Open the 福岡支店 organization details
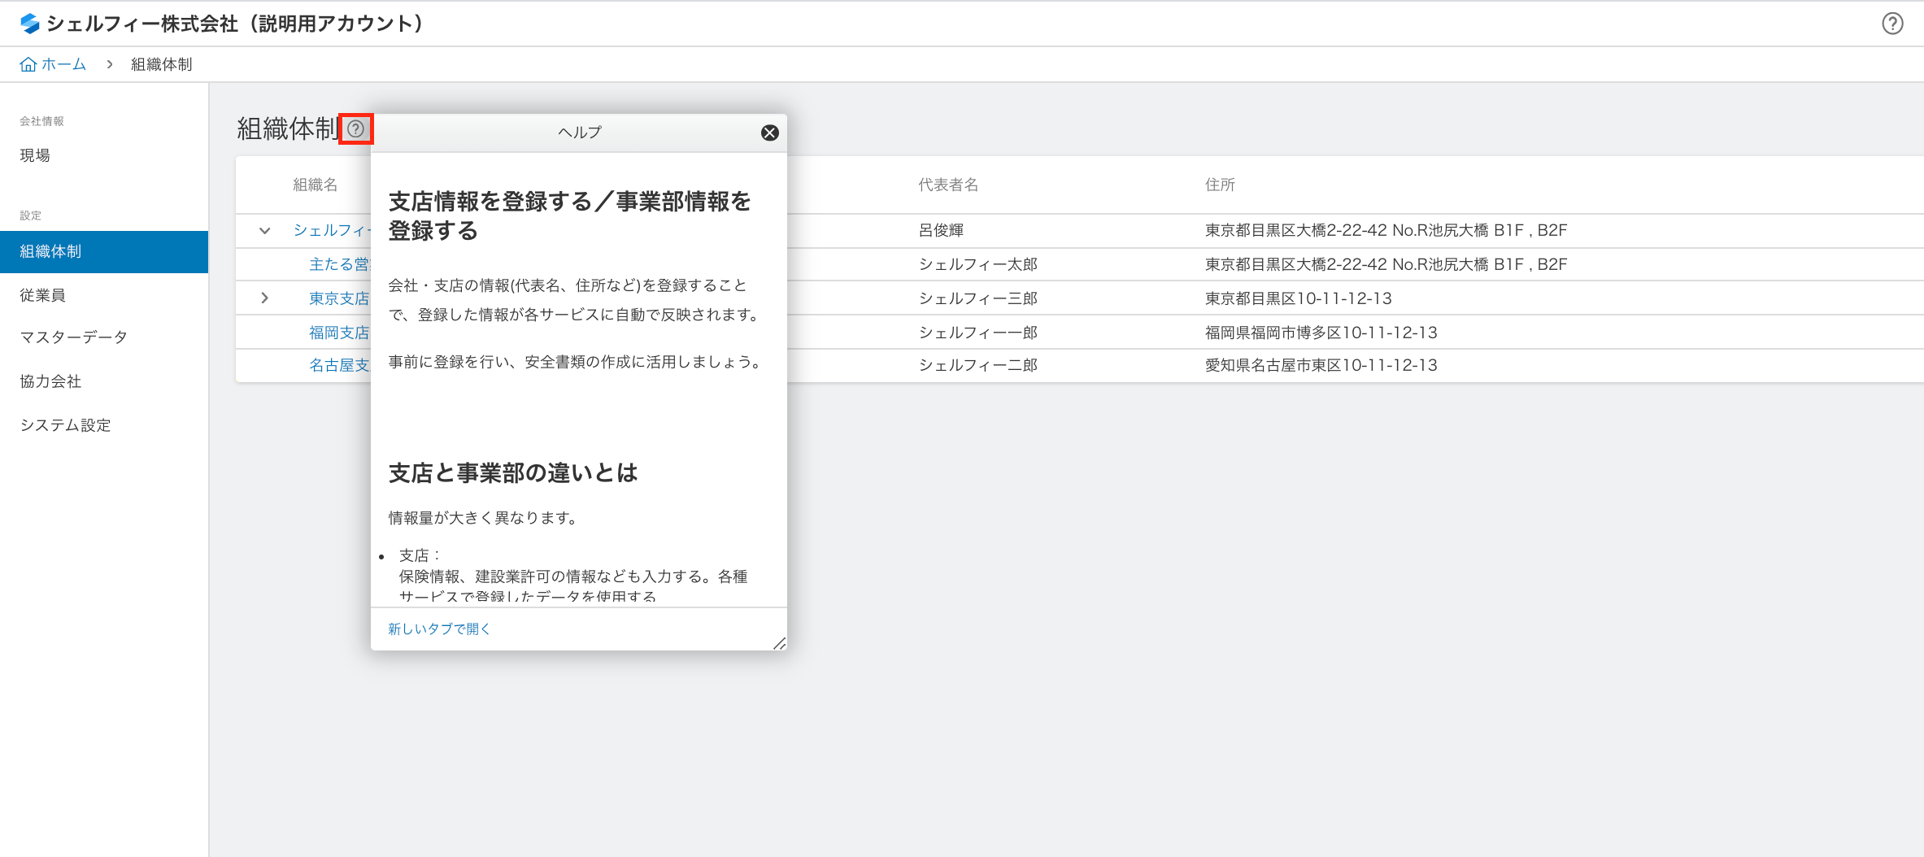 (338, 332)
